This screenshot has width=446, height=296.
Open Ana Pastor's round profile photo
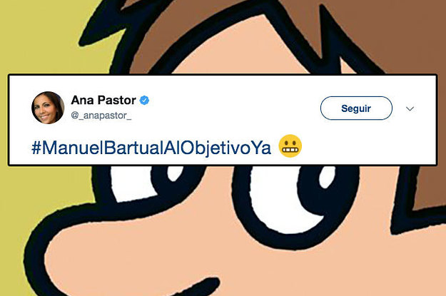coord(48,108)
